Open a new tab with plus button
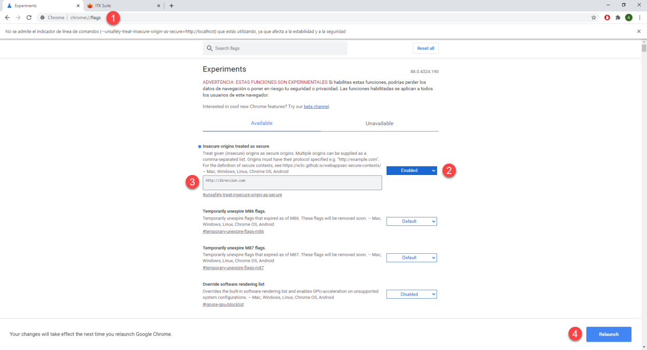The image size is (647, 350). pos(172,6)
